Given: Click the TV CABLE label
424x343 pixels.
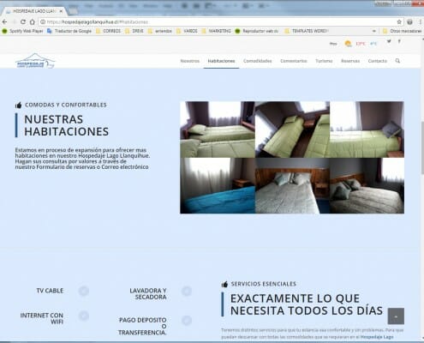Looking at the screenshot, I should (50, 291).
